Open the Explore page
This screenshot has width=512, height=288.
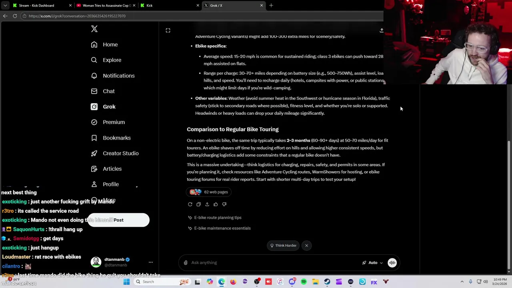click(x=106, y=60)
